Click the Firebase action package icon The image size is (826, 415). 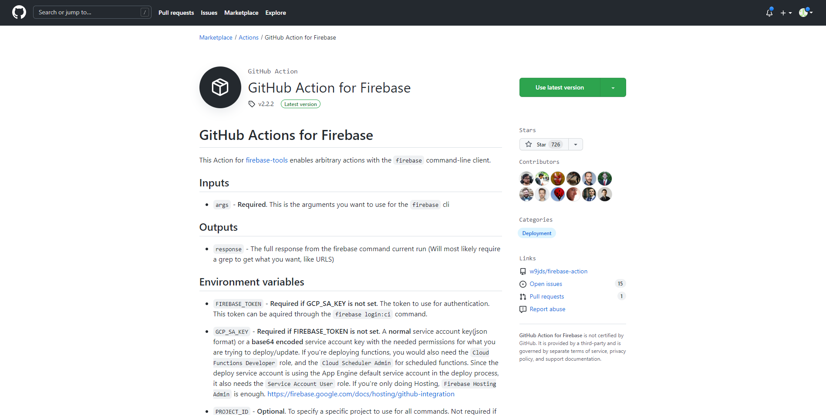tap(220, 87)
